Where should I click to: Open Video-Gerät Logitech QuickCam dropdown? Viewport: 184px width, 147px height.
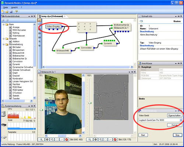181,120
